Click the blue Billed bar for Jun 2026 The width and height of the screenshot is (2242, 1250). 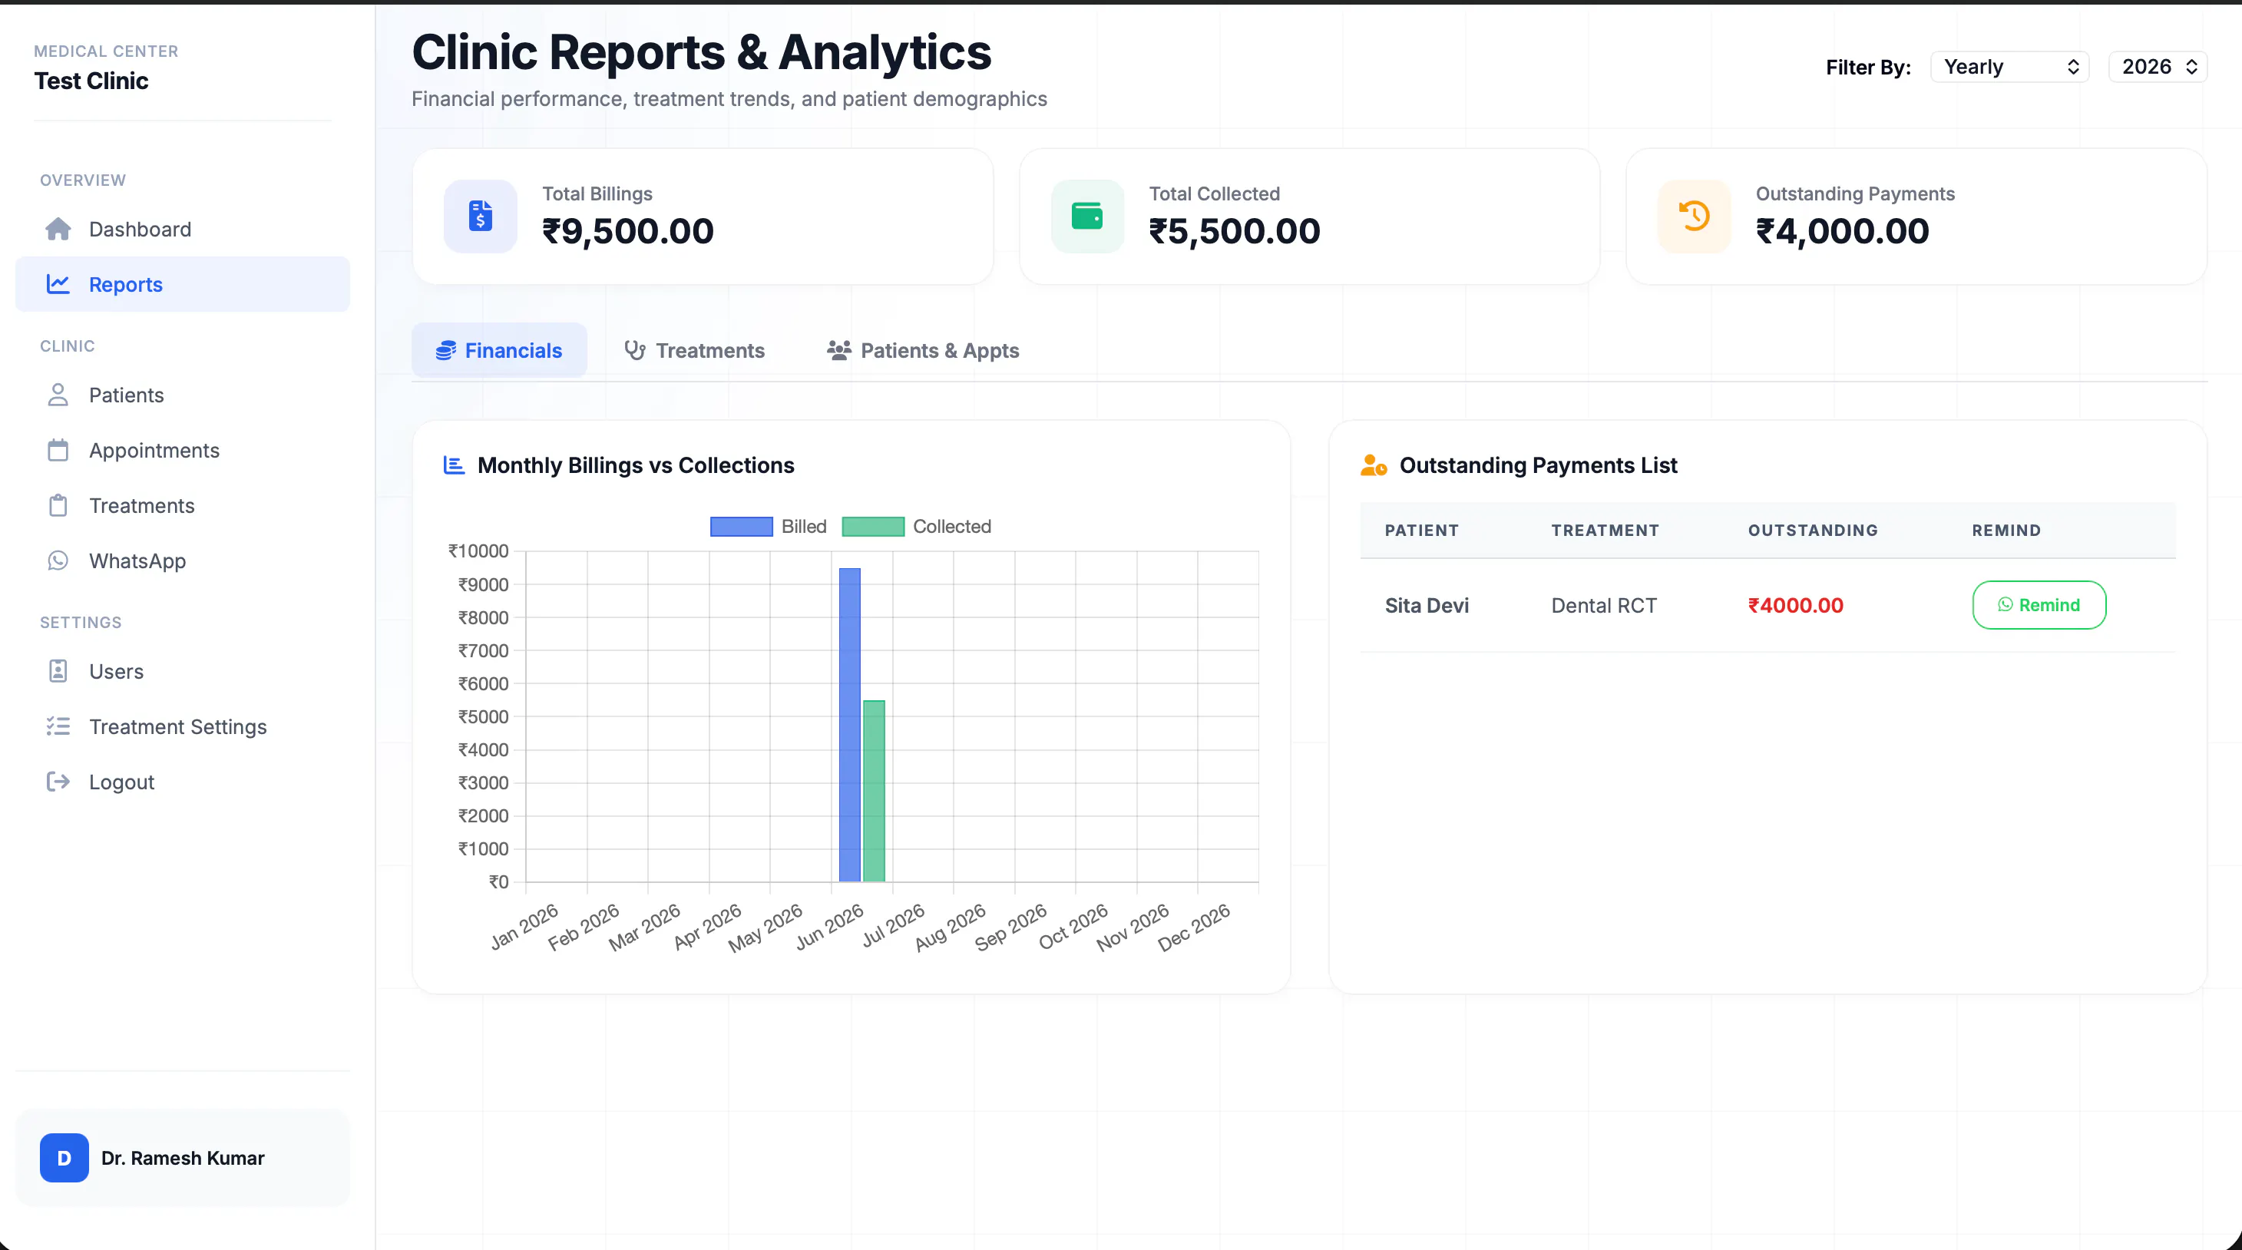point(849,724)
